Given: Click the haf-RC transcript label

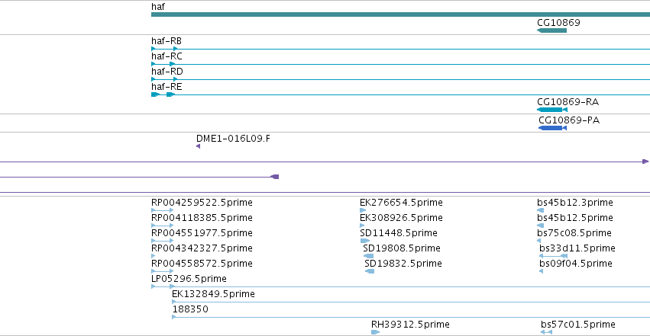Looking at the screenshot, I should click(167, 56).
